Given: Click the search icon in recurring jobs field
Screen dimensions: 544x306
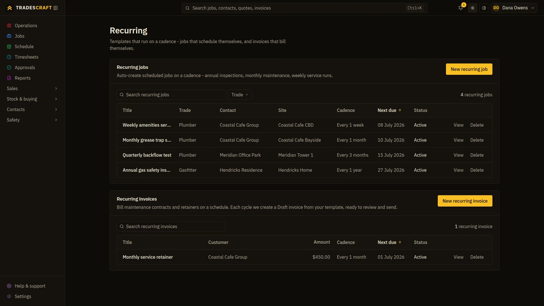Looking at the screenshot, I should pyautogui.click(x=122, y=95).
